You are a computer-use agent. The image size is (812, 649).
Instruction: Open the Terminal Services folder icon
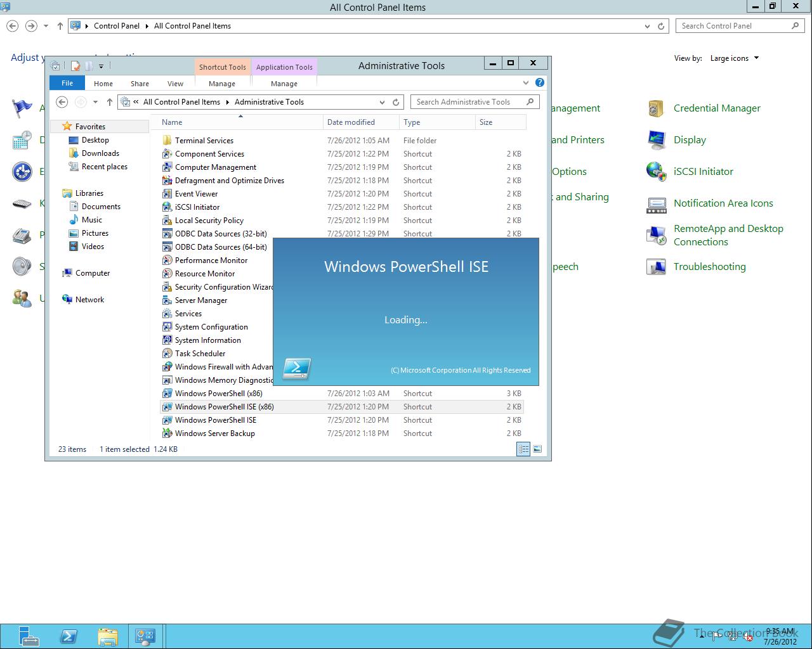click(167, 141)
